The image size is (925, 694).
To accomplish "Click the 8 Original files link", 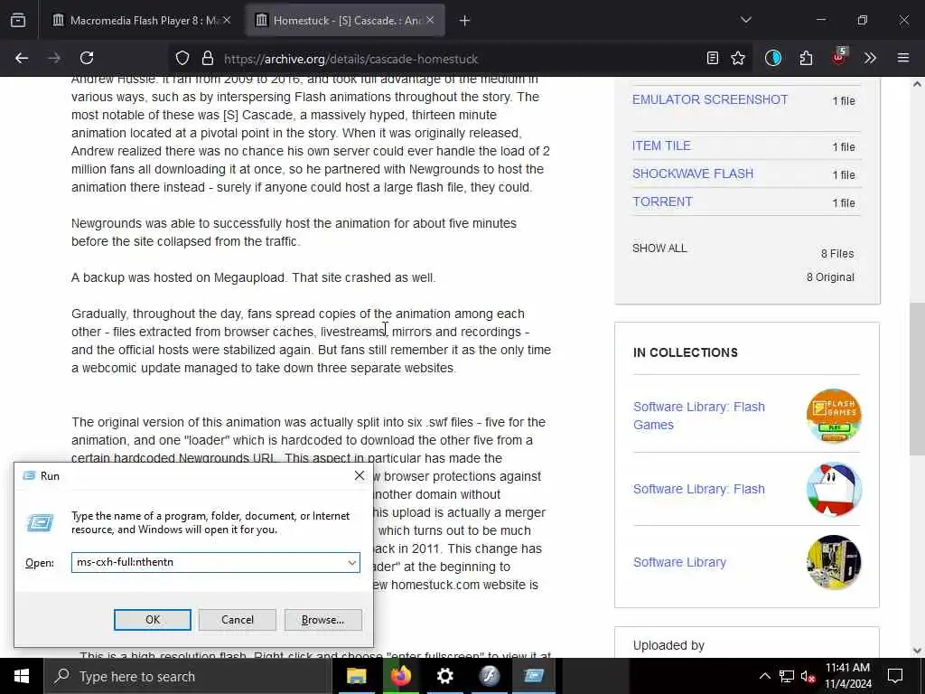I will [830, 277].
